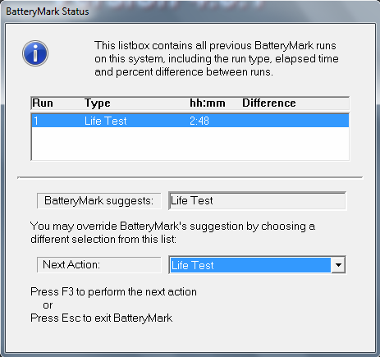Click the blue information icon
Viewport: 380px width, 357px height.
click(35, 53)
